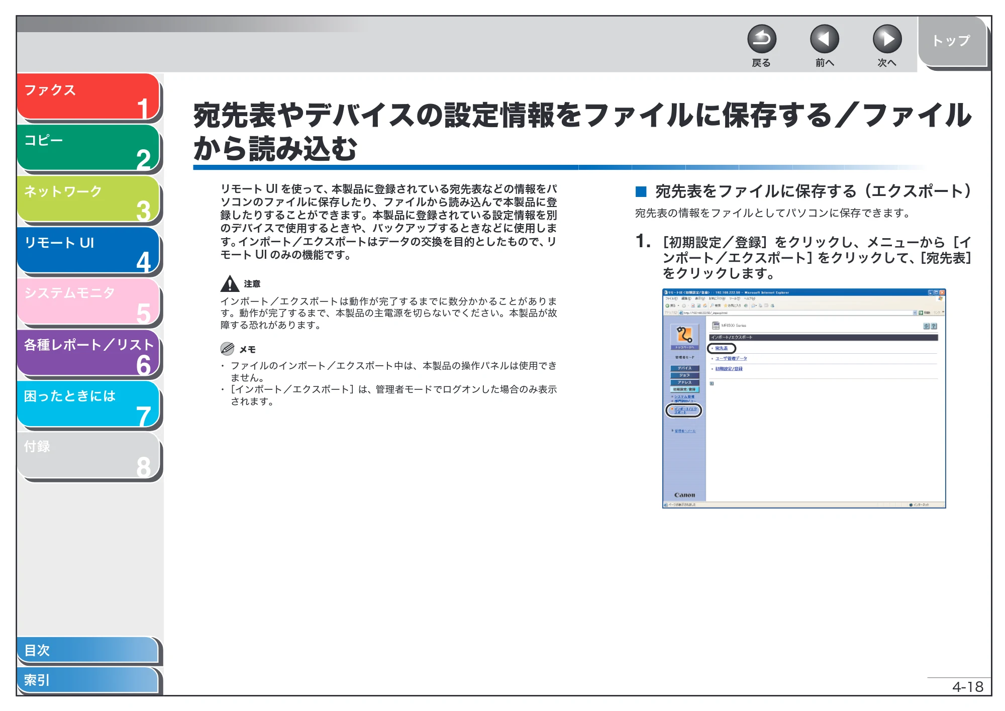
Task: Click the メモ pencil note icon
Action: [227, 348]
